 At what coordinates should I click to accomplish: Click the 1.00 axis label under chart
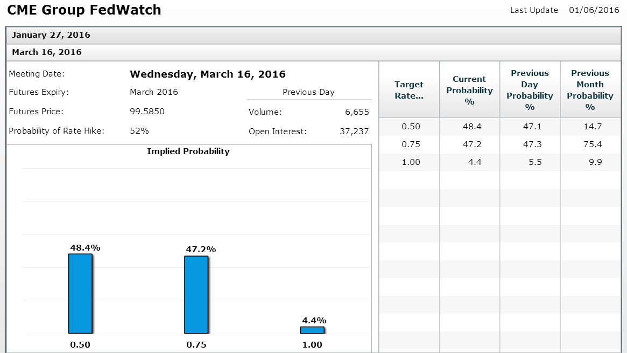[312, 344]
